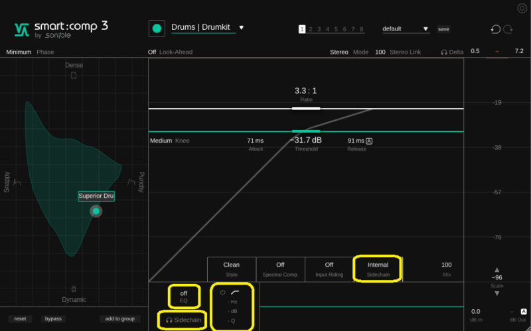Toggle the sidechain filter power icon

point(223,292)
